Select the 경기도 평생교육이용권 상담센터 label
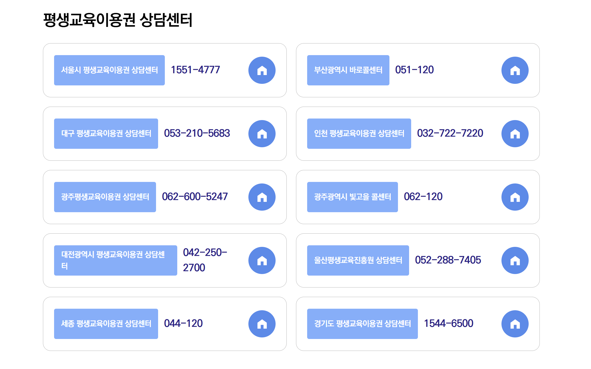The width and height of the screenshot is (591, 369). point(363,323)
